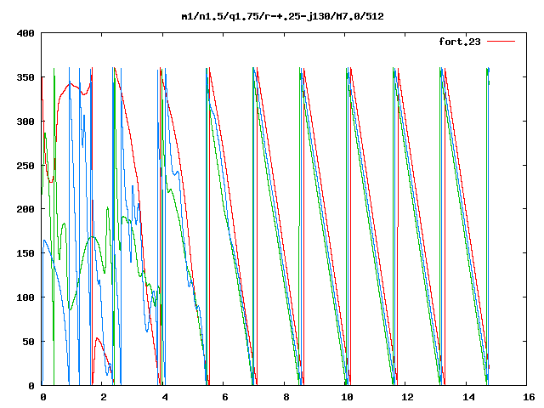Click the y-axis label 200
Screen dimensions: 544x408
pos(25,209)
